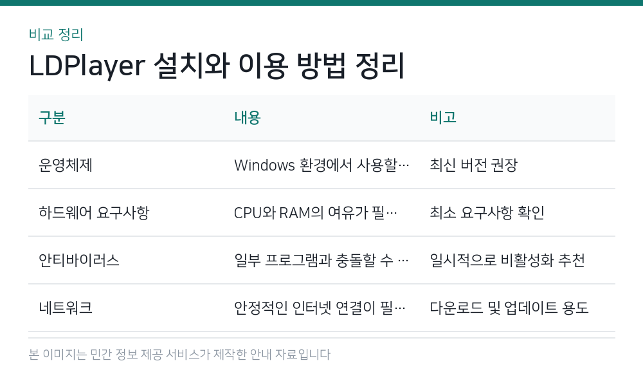
Task: Click the '최소 요구사항 확인' cell
Action: tap(487, 212)
